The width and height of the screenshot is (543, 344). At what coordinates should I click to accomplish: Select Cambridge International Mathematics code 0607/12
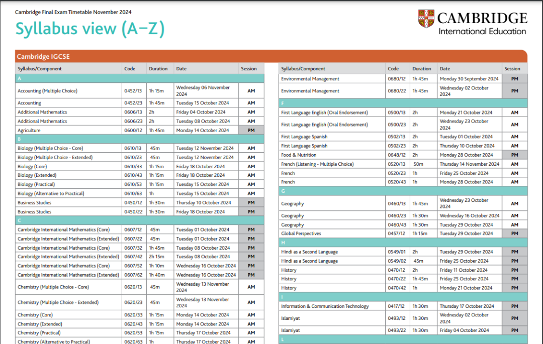pyautogui.click(x=133, y=230)
